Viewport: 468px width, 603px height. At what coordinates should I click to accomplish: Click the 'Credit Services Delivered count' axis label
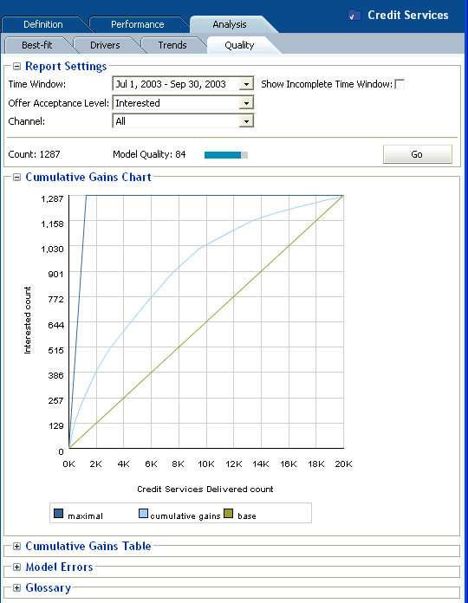(x=205, y=490)
